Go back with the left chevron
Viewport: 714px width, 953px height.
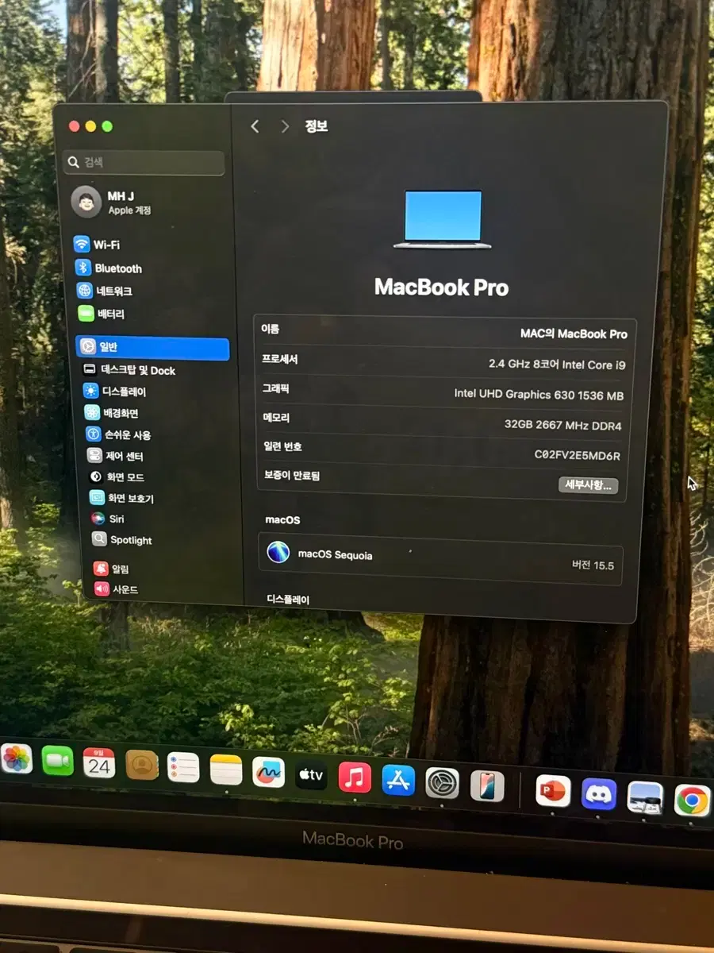(255, 126)
